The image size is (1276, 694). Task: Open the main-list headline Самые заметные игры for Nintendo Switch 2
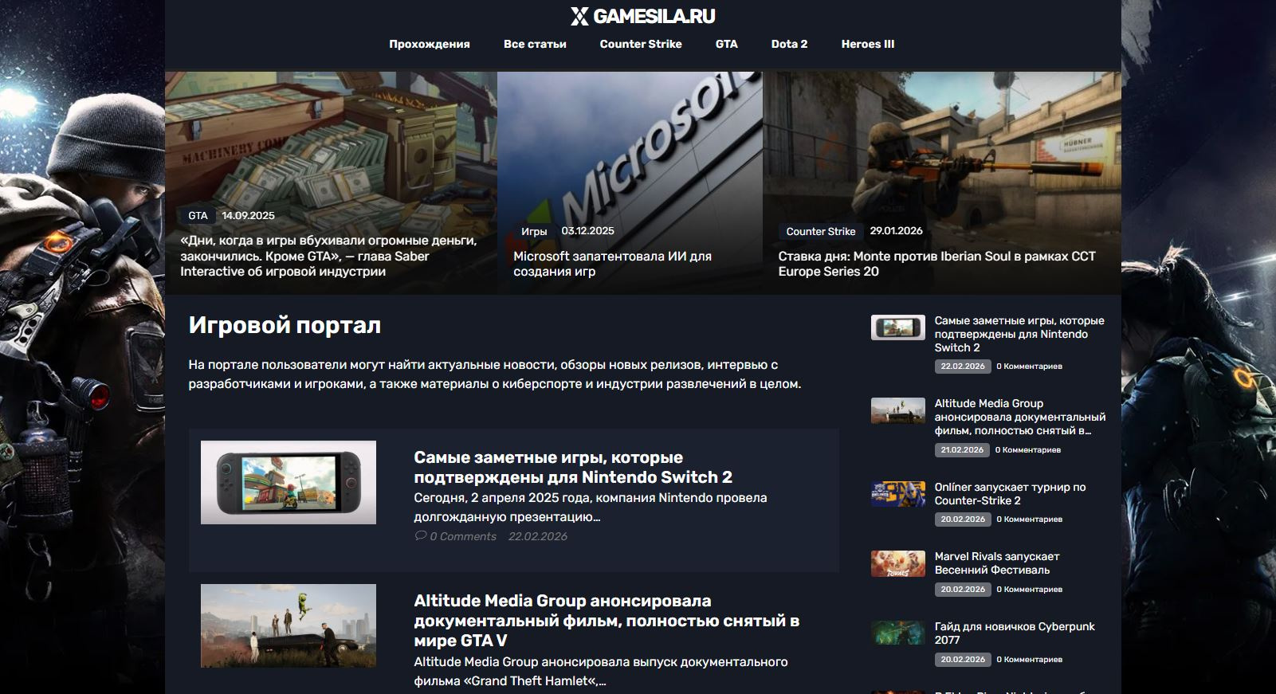coord(573,467)
